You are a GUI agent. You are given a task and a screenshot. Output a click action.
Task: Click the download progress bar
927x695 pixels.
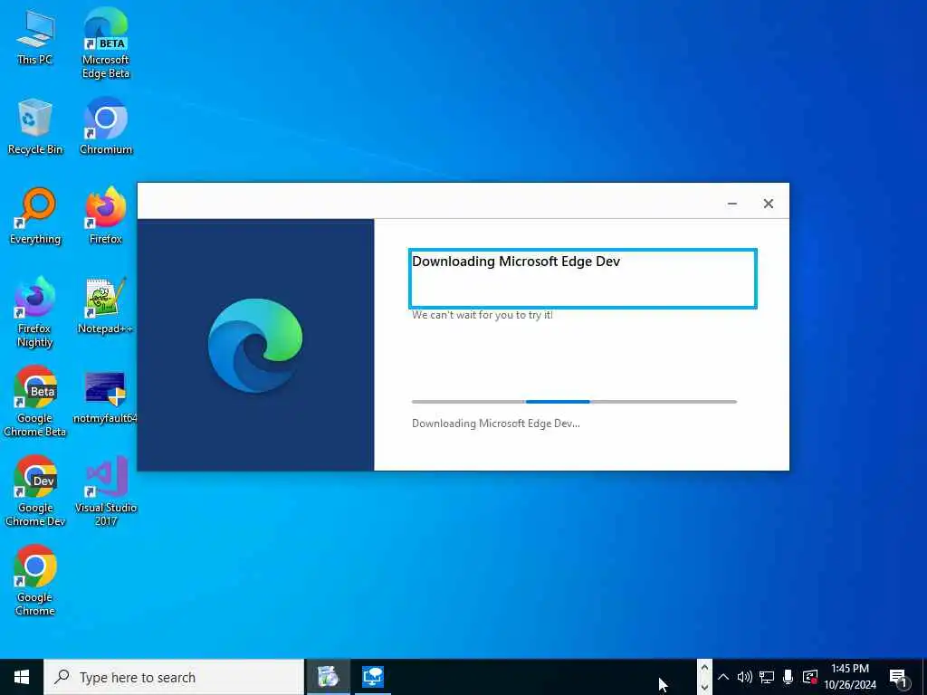pos(574,402)
